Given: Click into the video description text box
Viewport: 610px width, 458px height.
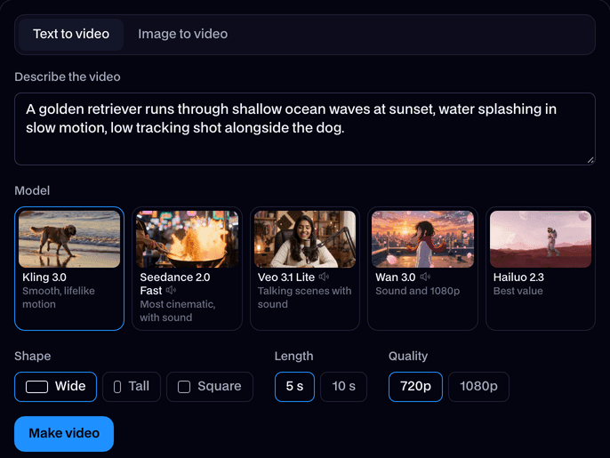Looking at the screenshot, I should pyautogui.click(x=305, y=129).
